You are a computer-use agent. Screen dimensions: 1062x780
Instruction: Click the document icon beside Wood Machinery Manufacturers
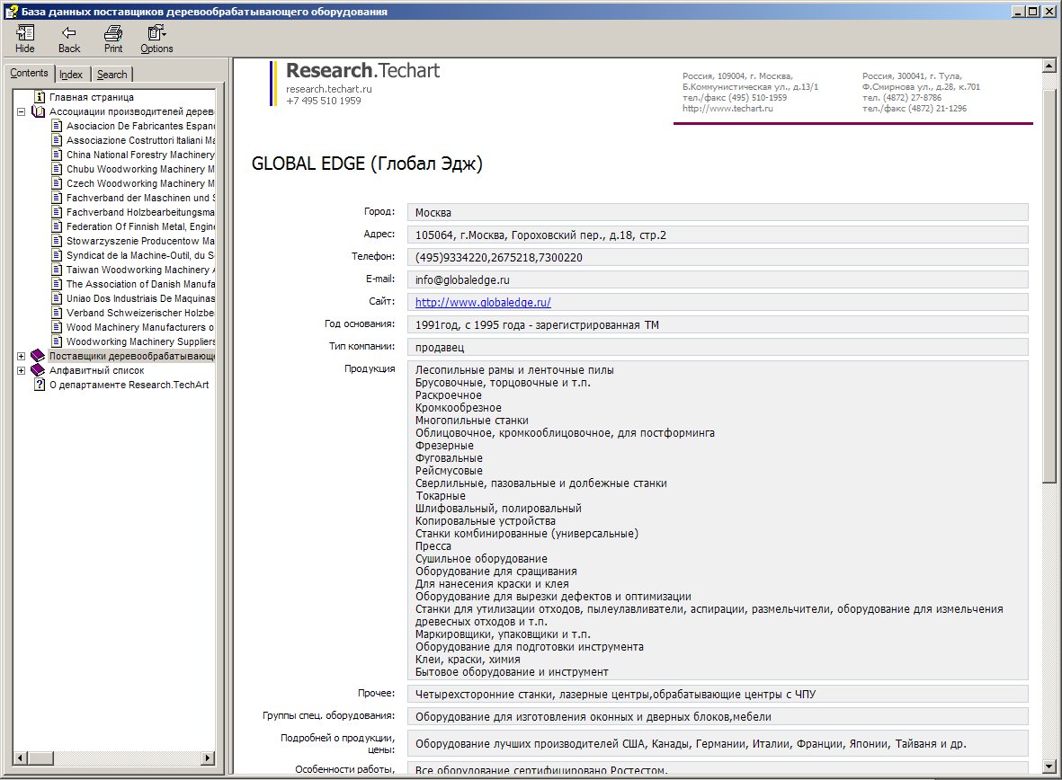pyautogui.click(x=57, y=327)
